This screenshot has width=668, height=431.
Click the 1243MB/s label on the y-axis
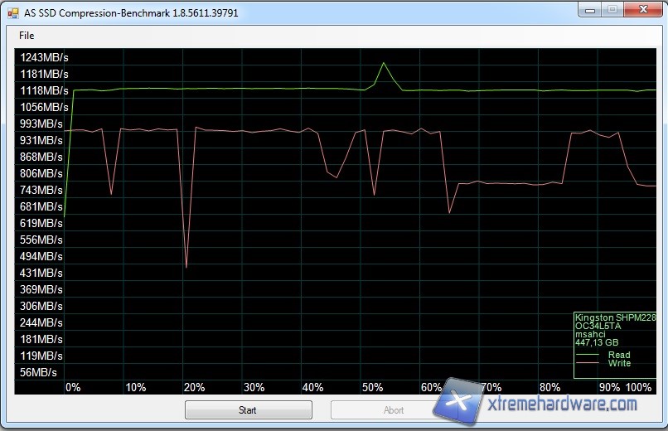(44, 57)
